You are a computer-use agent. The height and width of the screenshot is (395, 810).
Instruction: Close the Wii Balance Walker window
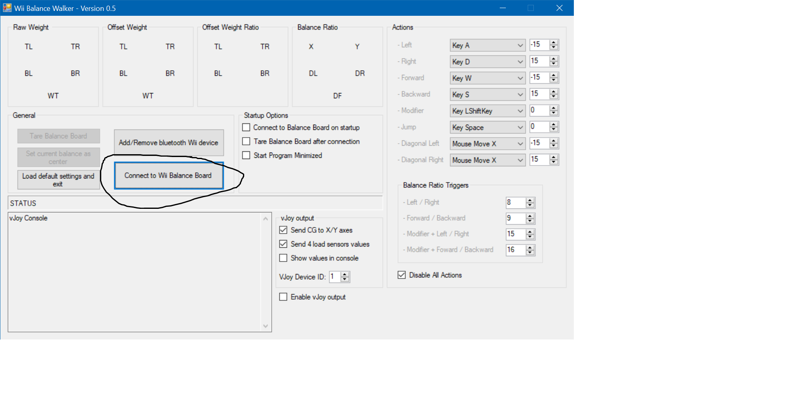tap(559, 8)
